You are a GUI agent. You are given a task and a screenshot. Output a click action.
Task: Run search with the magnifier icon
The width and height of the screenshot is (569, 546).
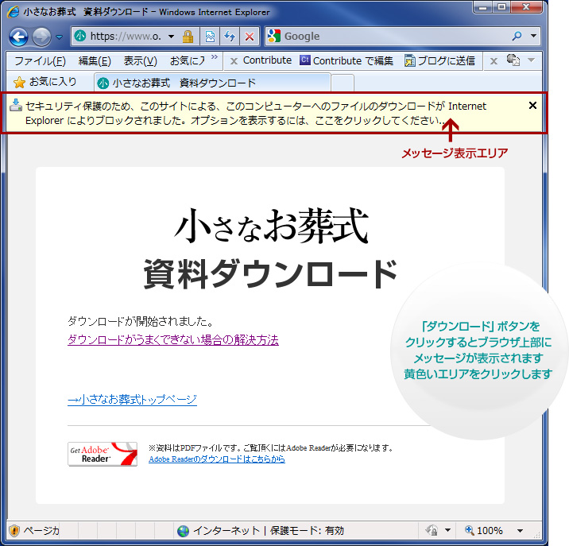[517, 36]
